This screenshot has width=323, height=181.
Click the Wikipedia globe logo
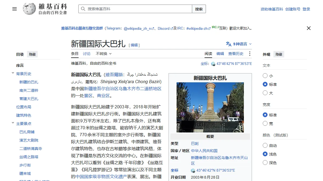point(29,9)
